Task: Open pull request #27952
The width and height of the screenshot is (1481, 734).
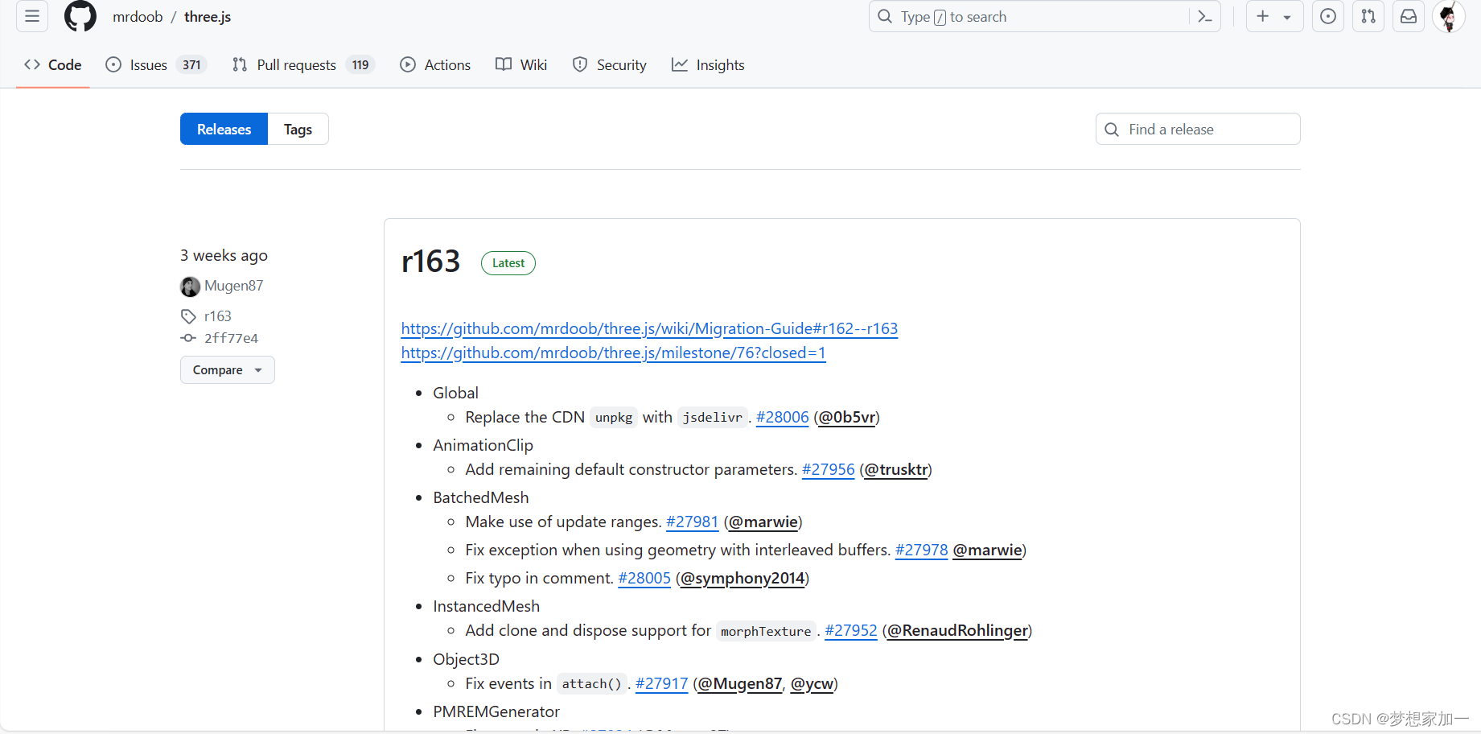Action: tap(850, 630)
